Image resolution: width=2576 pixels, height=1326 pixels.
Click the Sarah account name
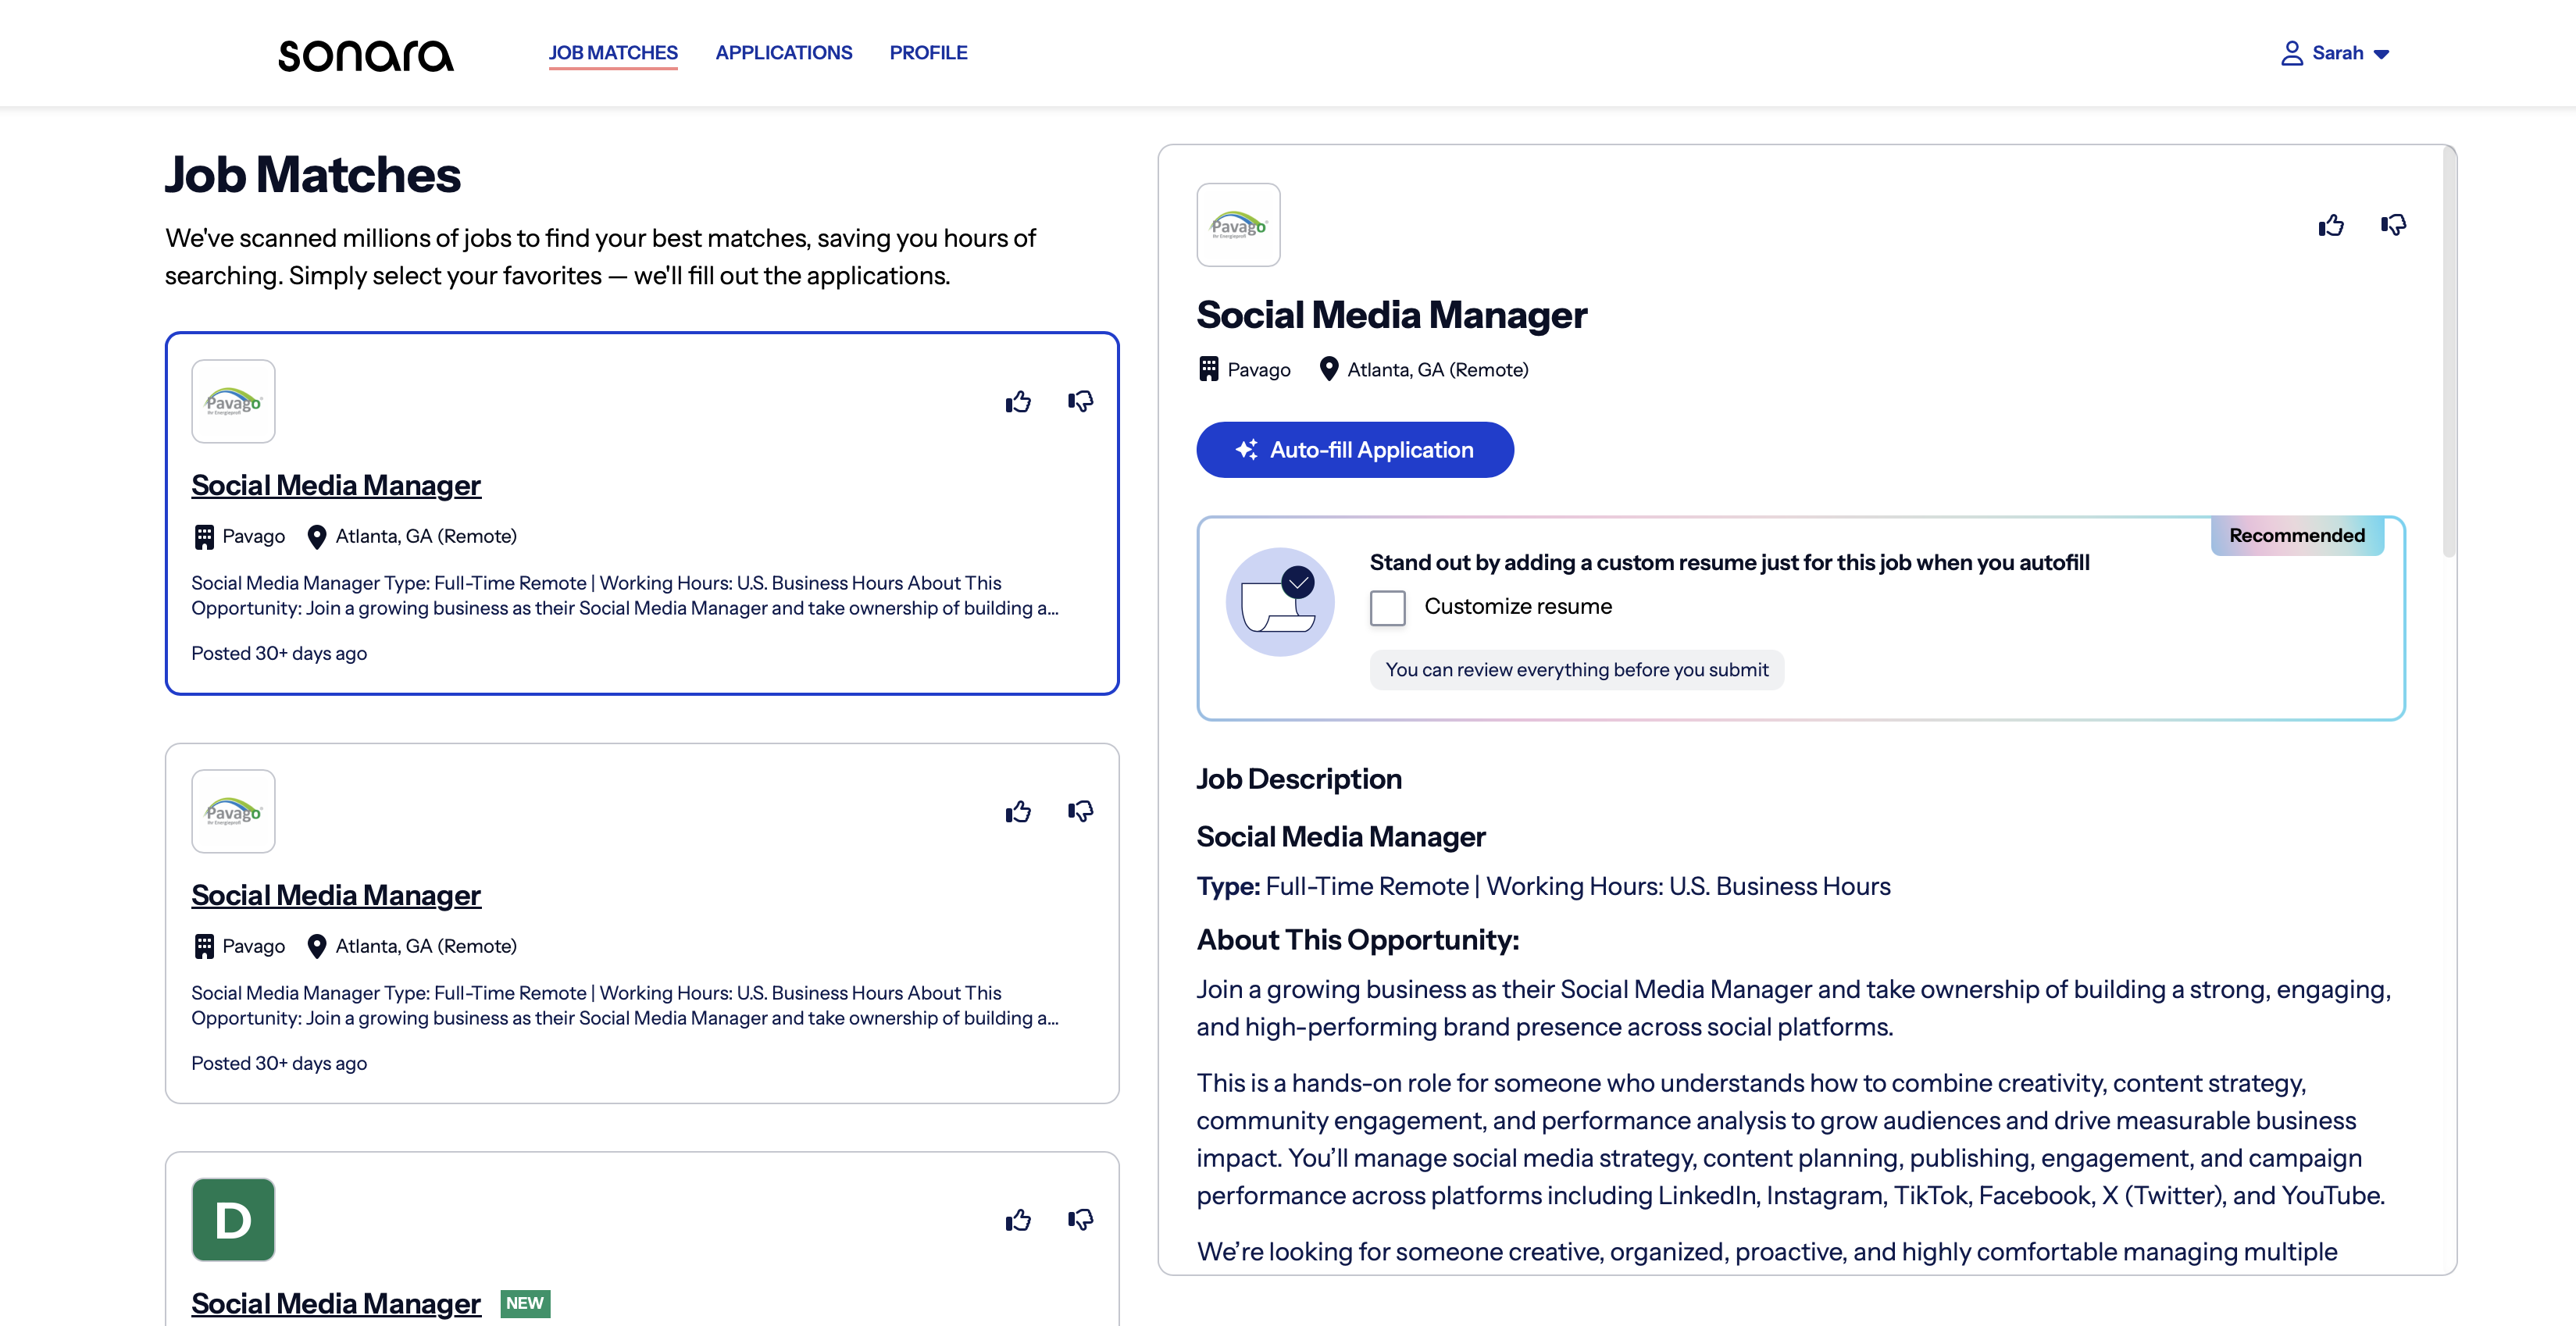[x=2337, y=53]
